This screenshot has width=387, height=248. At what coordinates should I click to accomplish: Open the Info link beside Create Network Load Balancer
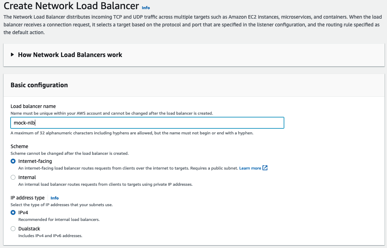[146, 8]
